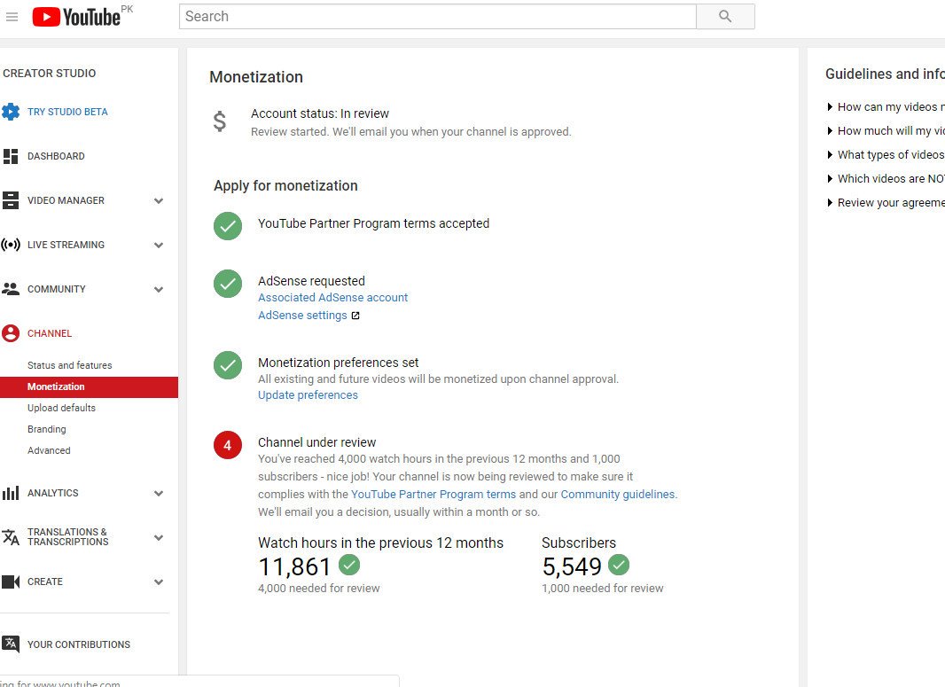Image resolution: width=945 pixels, height=687 pixels.
Task: Click green check beside Monetization preferences set
Action: pyautogui.click(x=228, y=365)
